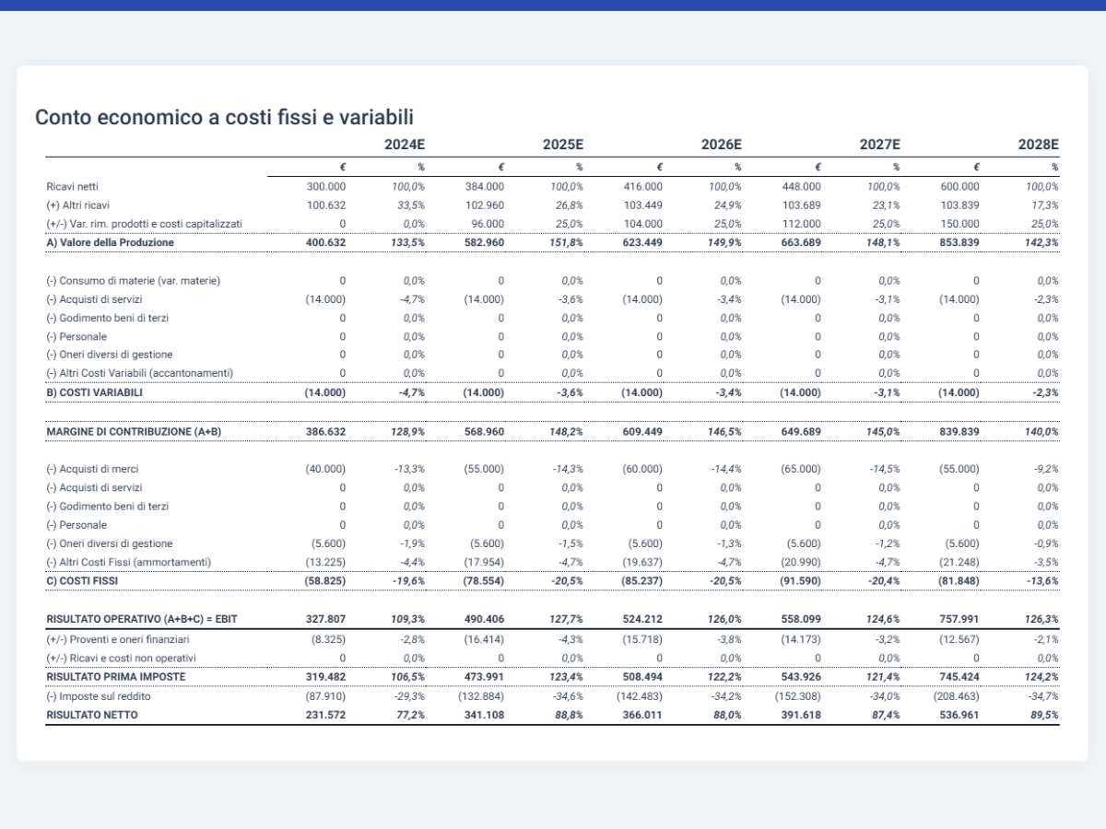Click Costi fissi value (85.237)
Screen dimensions: 1106x829
click(642, 581)
